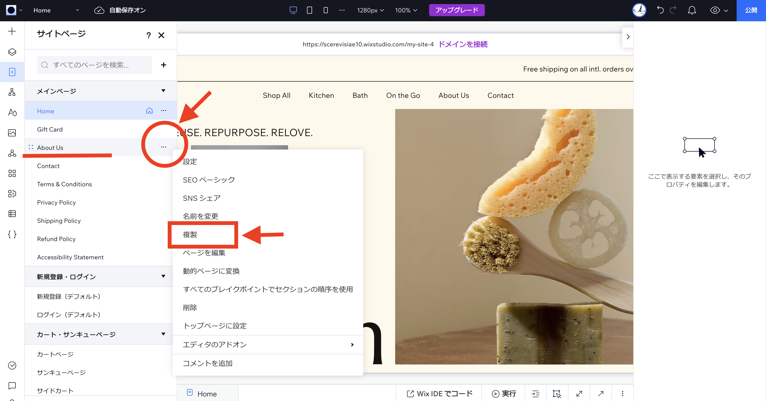Viewport: 766px width, 401px height.
Task: Open the Layers panel
Action: tap(12, 52)
